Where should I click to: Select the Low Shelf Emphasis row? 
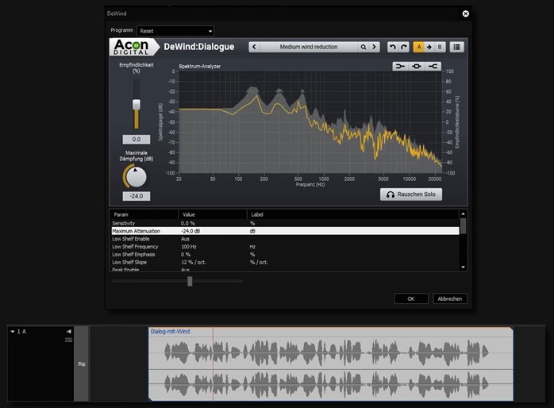pos(285,254)
